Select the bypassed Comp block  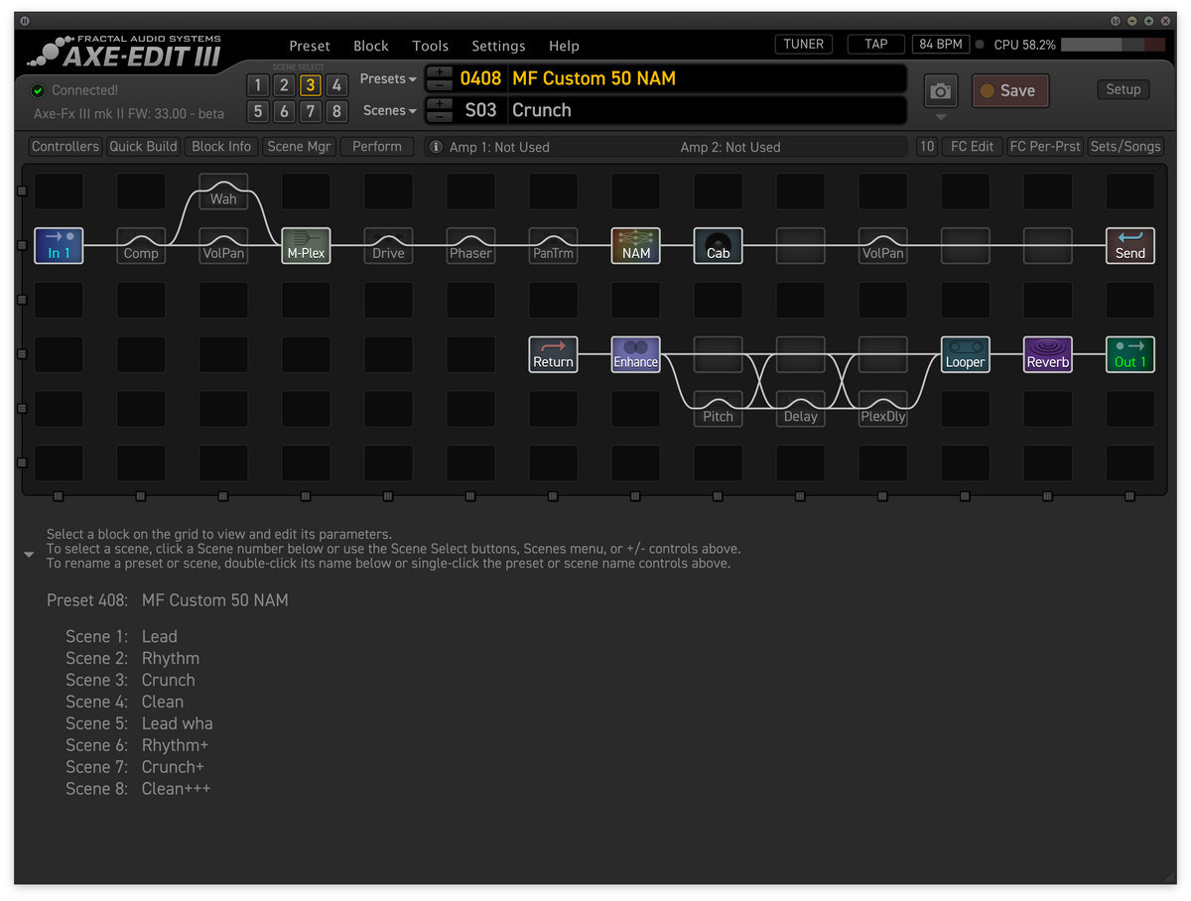(141, 245)
